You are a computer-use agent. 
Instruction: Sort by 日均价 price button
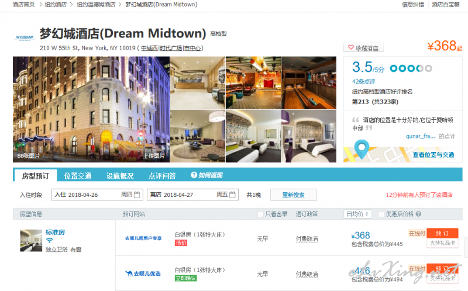tap(357, 214)
